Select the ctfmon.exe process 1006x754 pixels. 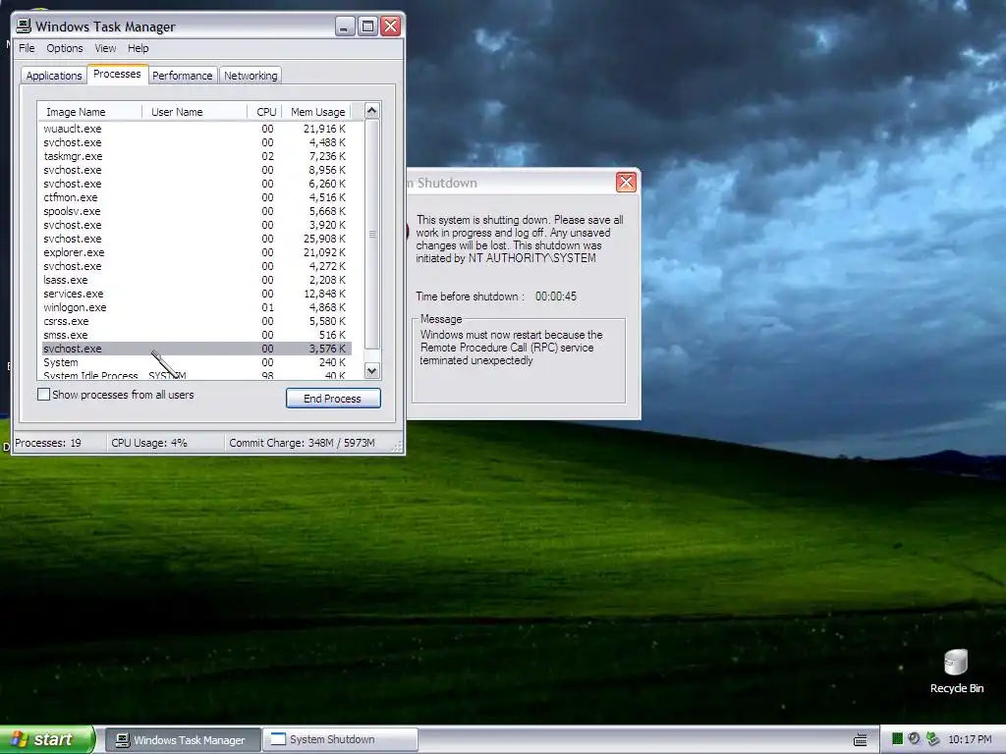pyautogui.click(x=196, y=197)
